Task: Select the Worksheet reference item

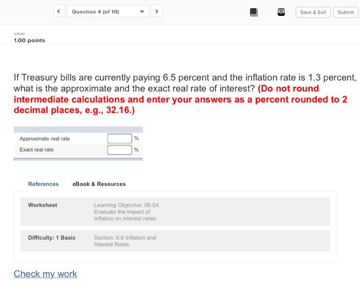Action: 43,205
